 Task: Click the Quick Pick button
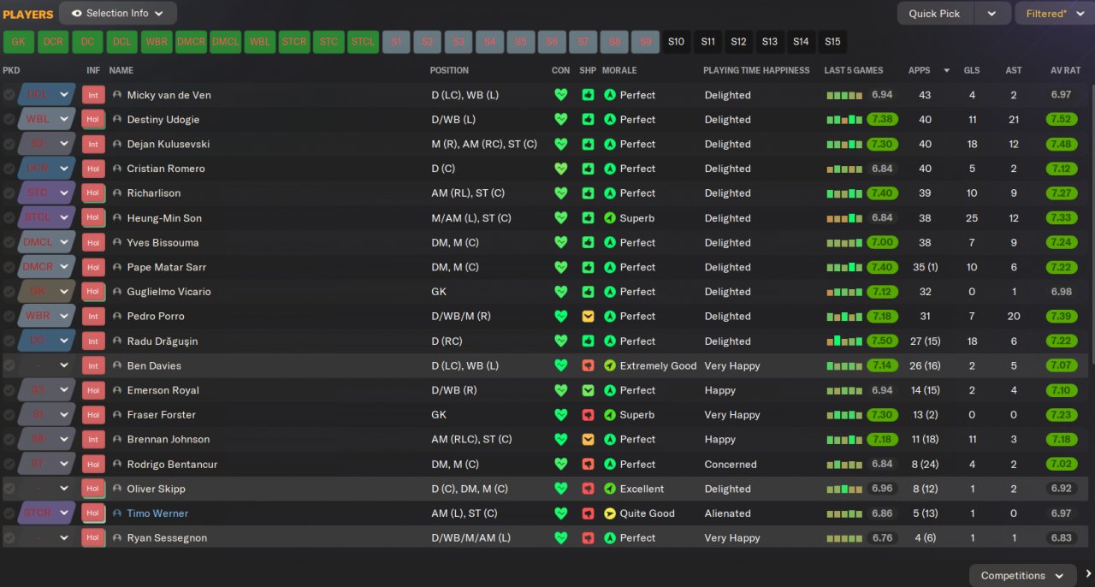935,14
